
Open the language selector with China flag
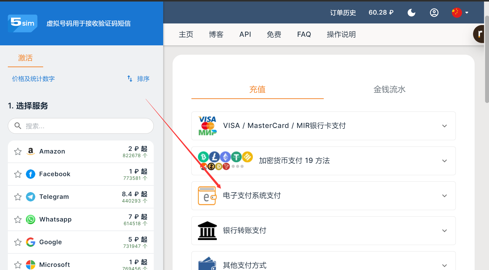[x=460, y=13]
